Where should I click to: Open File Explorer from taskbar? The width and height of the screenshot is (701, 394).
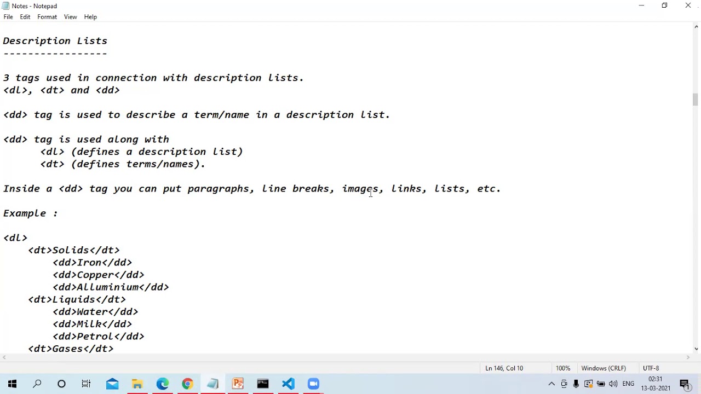[137, 384]
